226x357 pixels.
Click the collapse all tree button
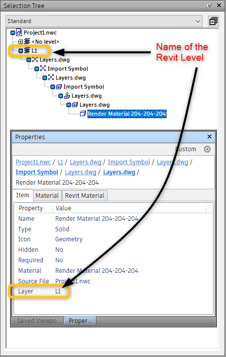tap(213, 21)
